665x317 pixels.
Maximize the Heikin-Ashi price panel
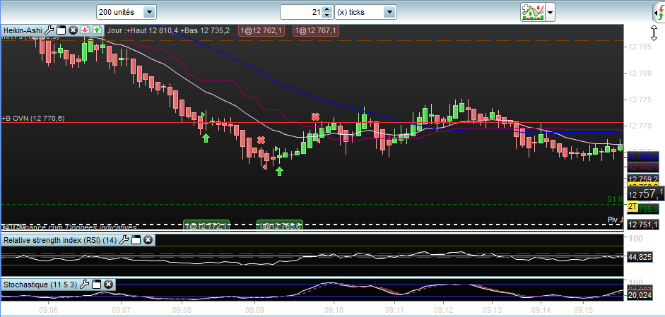[61, 30]
